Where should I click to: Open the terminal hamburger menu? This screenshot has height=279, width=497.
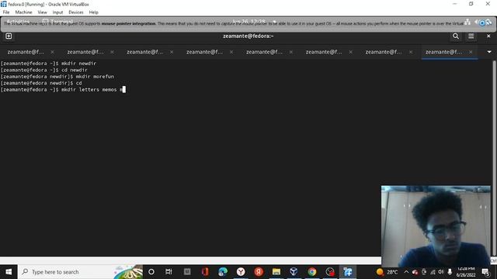(471, 36)
